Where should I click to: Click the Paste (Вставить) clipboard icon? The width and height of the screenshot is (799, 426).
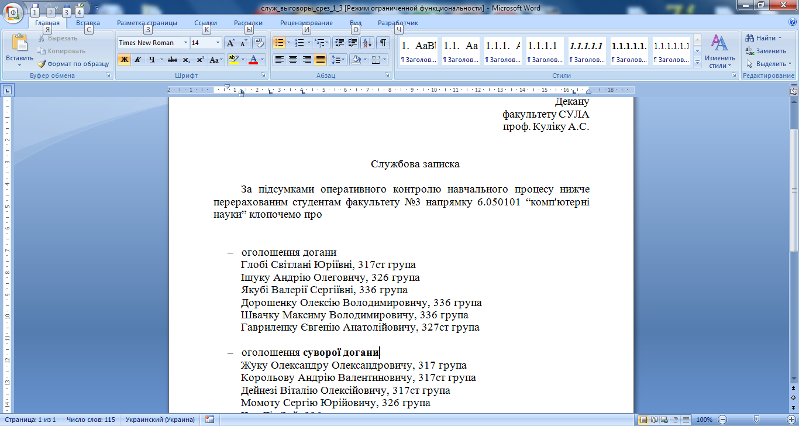[x=20, y=44]
